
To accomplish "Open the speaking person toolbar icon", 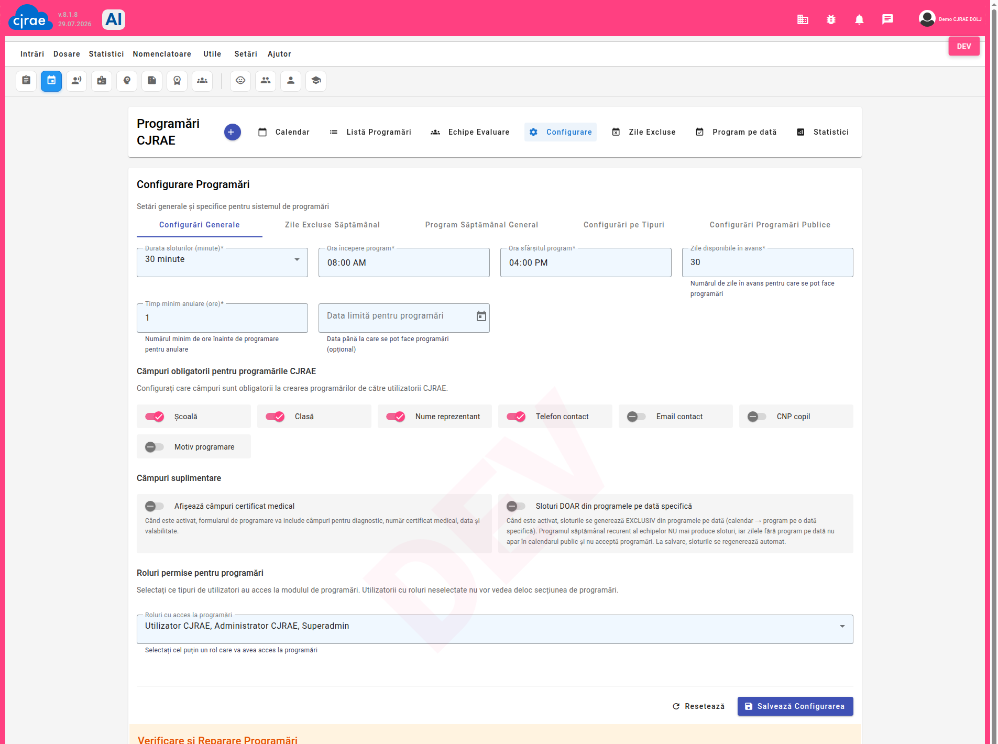I will 76,81.
